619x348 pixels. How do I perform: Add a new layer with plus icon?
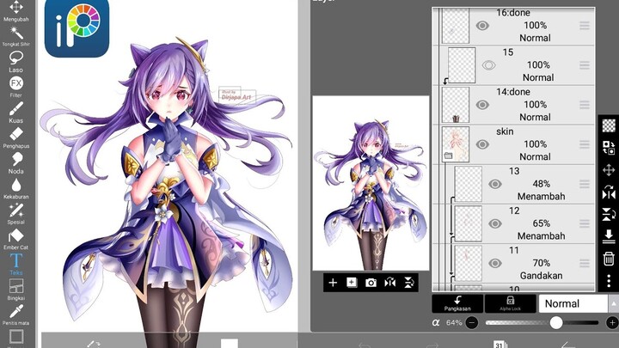[x=333, y=283]
